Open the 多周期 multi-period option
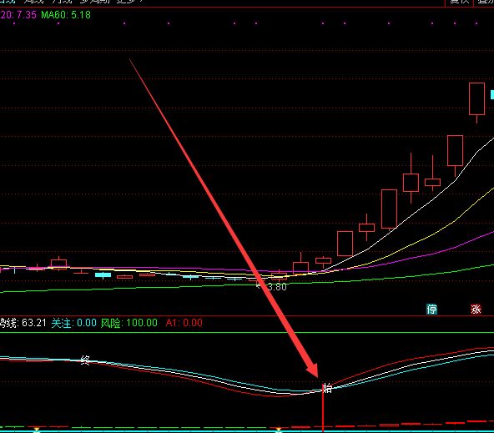The width and height of the screenshot is (494, 433). (94, 2)
